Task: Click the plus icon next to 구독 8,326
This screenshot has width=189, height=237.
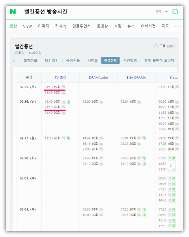Action: (x=155, y=46)
